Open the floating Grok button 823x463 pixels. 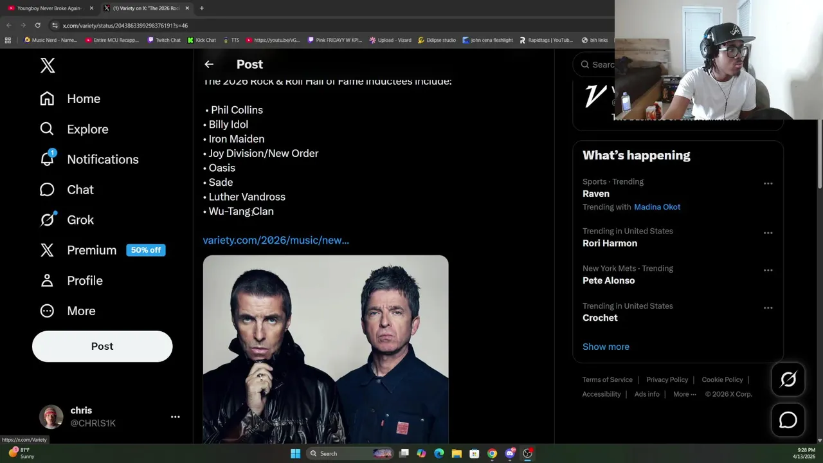pyautogui.click(x=788, y=379)
